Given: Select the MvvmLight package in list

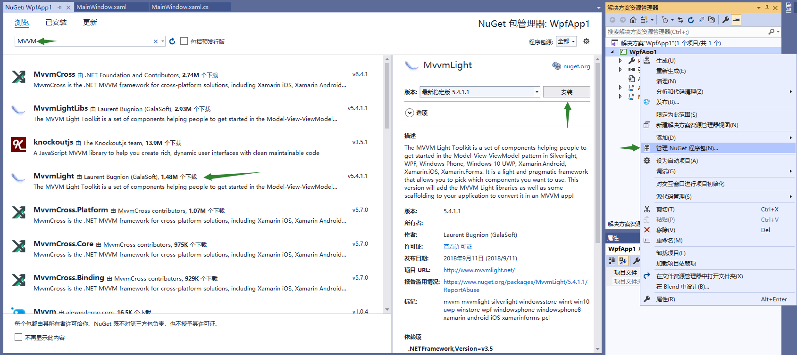Looking at the screenshot, I should tap(193, 181).
